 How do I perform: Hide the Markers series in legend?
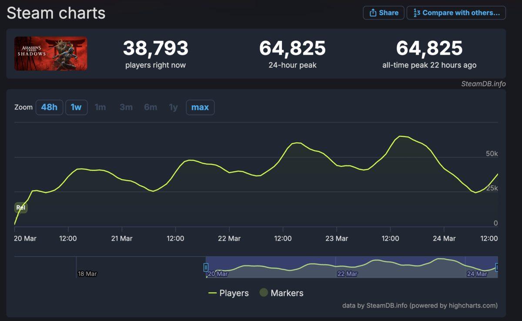(x=281, y=293)
